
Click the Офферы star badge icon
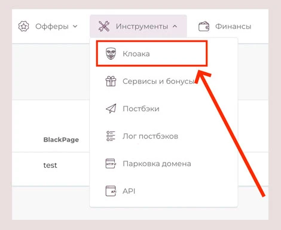23,26
